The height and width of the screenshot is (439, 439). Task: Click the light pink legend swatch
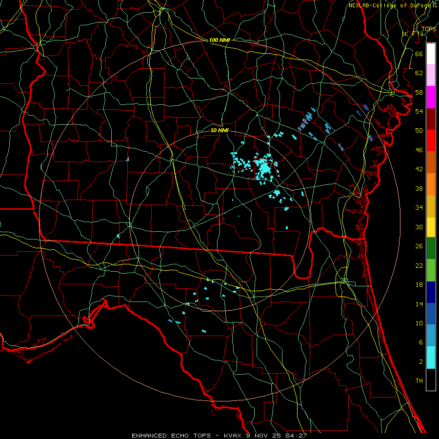[431, 75]
